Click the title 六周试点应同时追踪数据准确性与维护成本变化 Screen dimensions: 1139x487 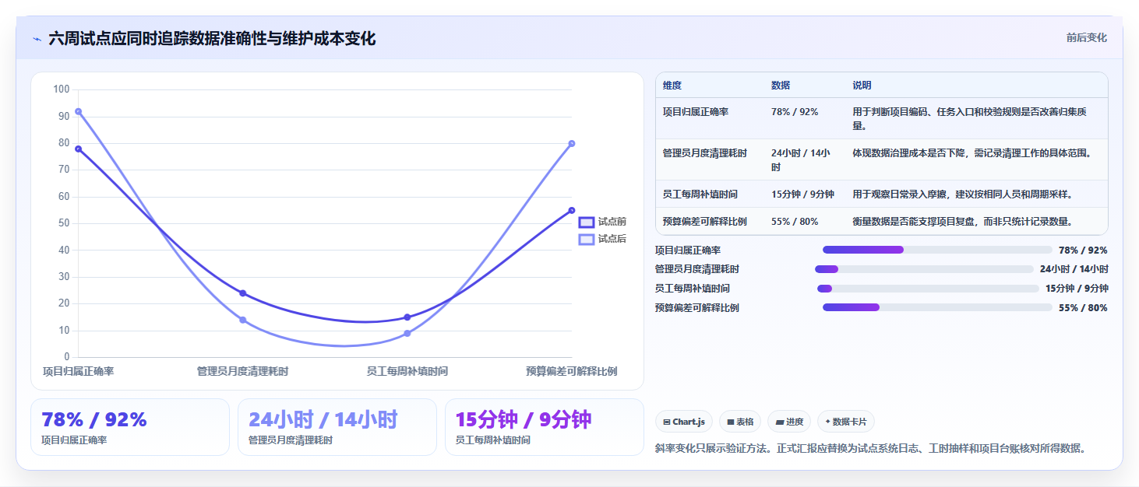click(x=212, y=39)
